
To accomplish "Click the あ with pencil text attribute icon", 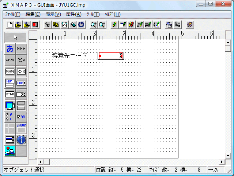I will point(140,25).
